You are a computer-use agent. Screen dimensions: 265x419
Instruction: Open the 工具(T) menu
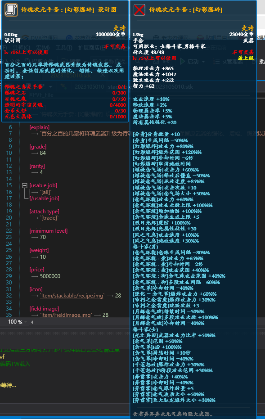point(64,48)
